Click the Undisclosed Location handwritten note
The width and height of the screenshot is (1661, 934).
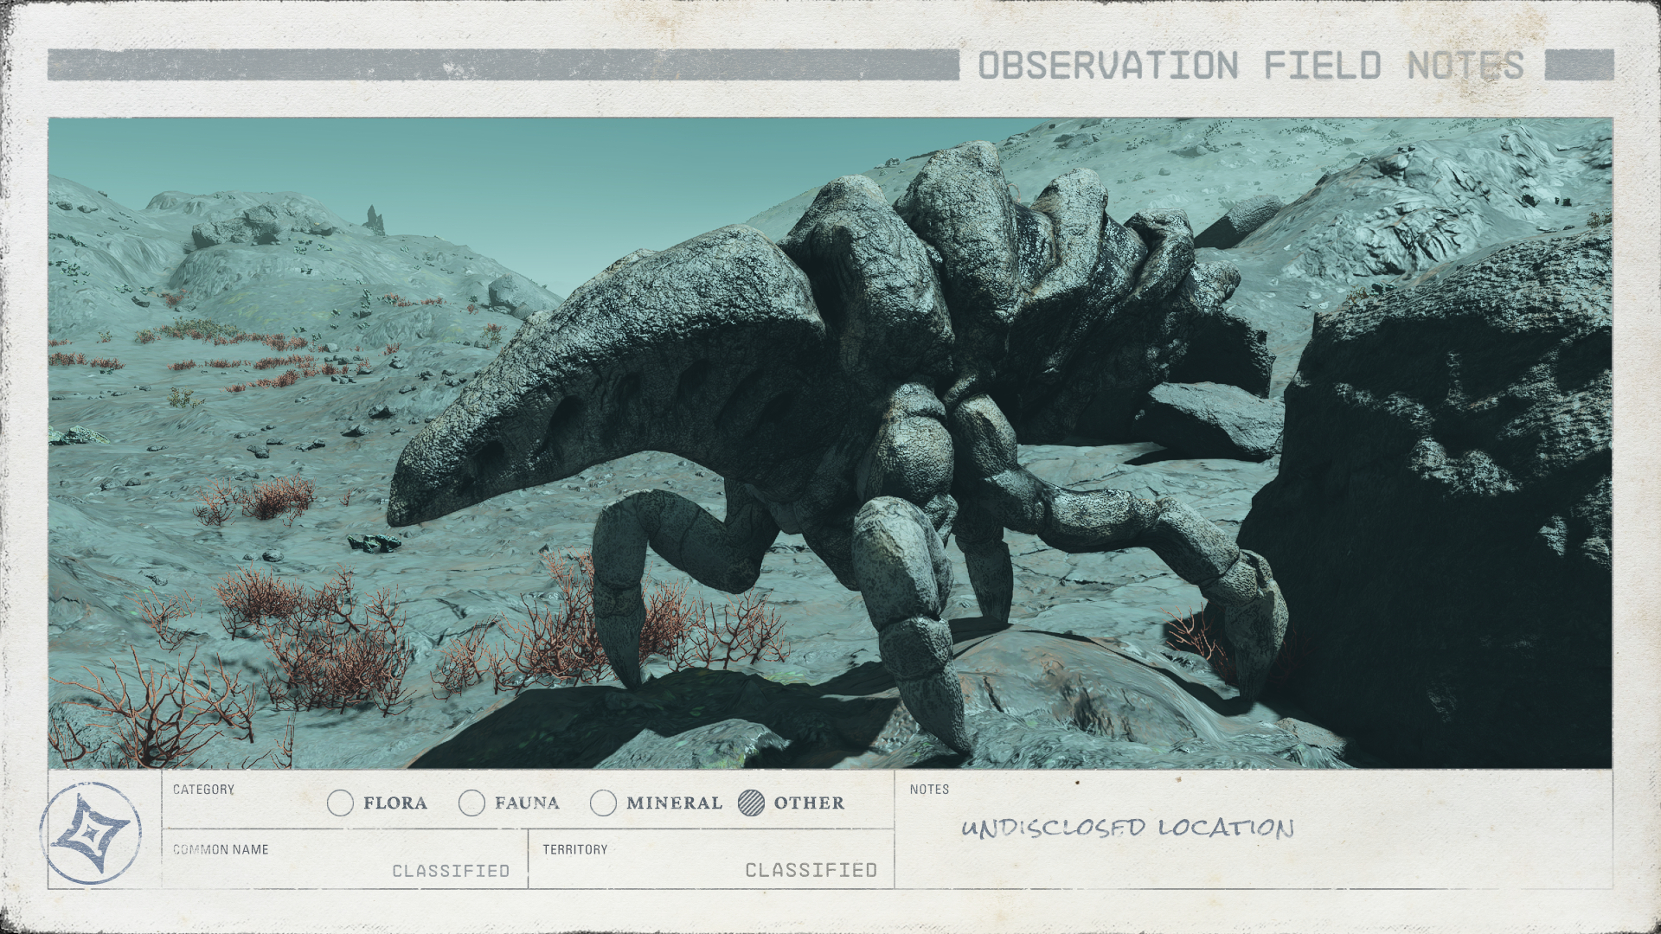tap(1127, 828)
